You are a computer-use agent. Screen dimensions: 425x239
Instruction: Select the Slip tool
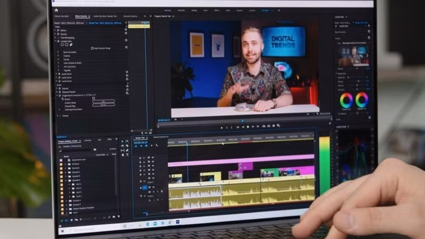coord(123,150)
